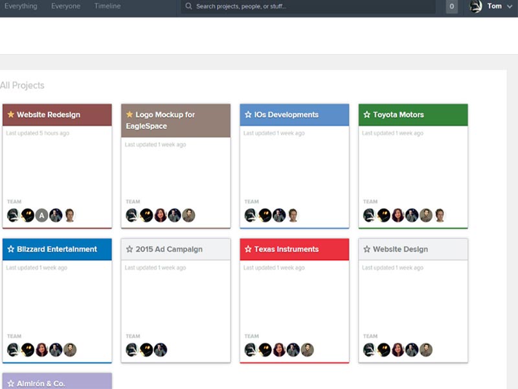Switch to the Everyone tab

pos(66,6)
